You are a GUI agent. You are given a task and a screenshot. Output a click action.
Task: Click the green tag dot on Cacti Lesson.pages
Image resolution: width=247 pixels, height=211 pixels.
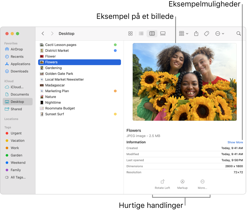coord(115,45)
